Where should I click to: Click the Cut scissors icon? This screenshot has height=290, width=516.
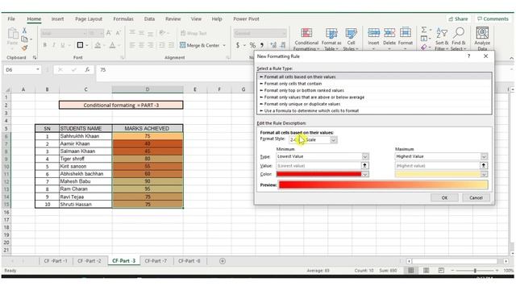(x=24, y=31)
